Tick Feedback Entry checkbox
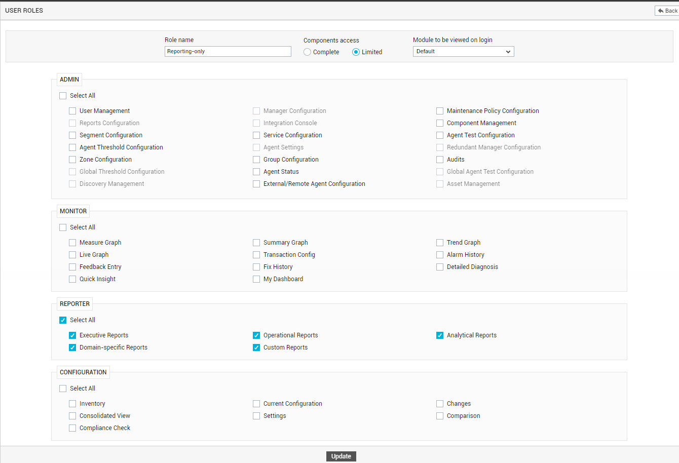This screenshot has height=463, width=679. pos(72,267)
